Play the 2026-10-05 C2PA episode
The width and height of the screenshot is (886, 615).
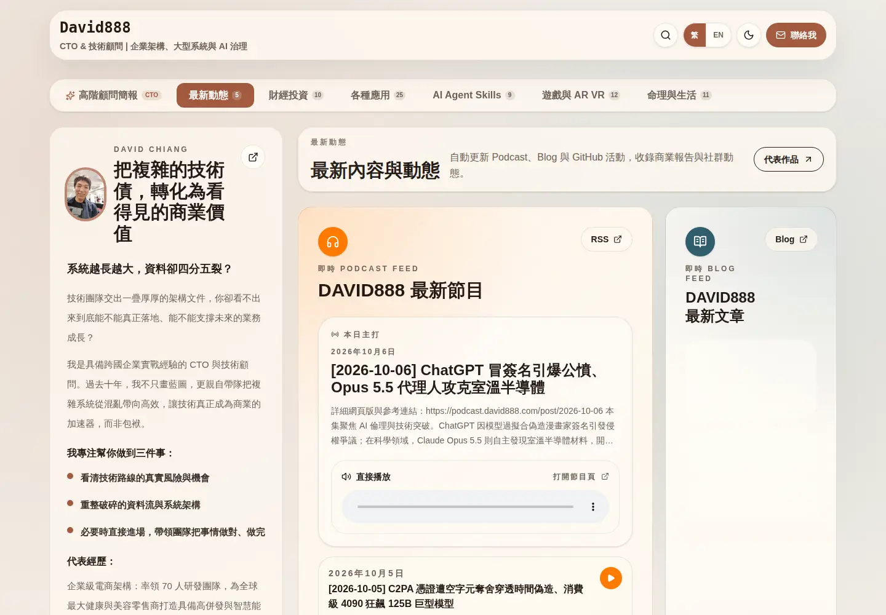[x=611, y=578]
